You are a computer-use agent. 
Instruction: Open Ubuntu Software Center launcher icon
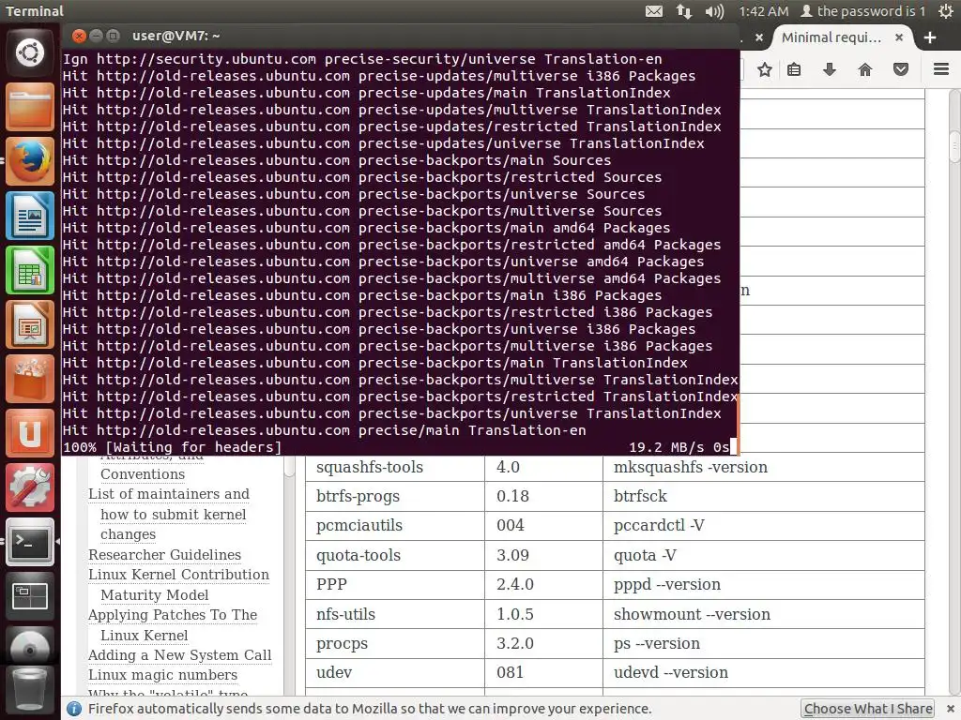(x=29, y=379)
